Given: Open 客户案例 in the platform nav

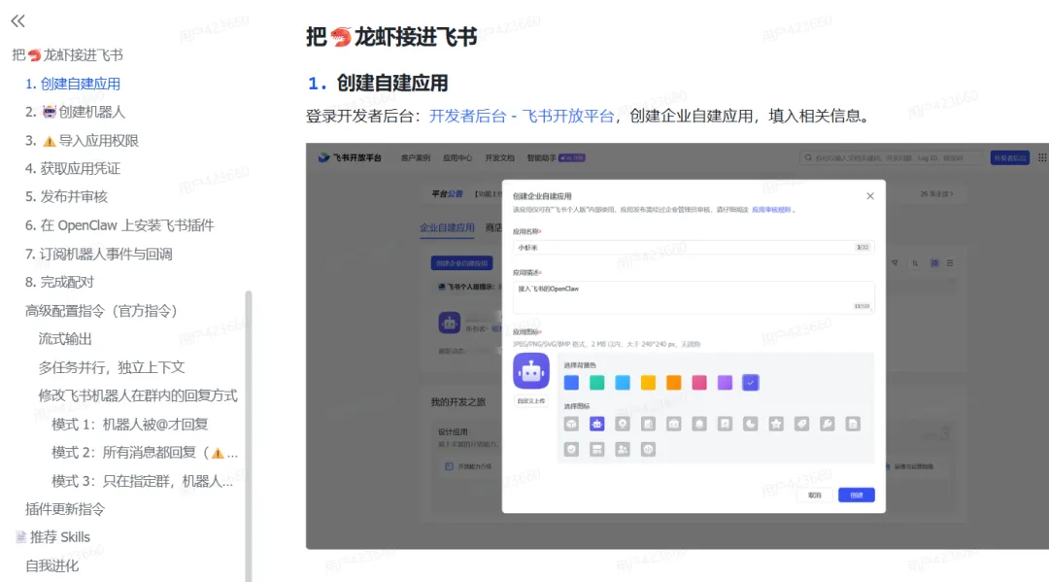Looking at the screenshot, I should click(x=416, y=157).
